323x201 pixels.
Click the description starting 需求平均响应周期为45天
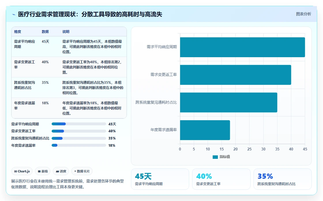pos(92,46)
